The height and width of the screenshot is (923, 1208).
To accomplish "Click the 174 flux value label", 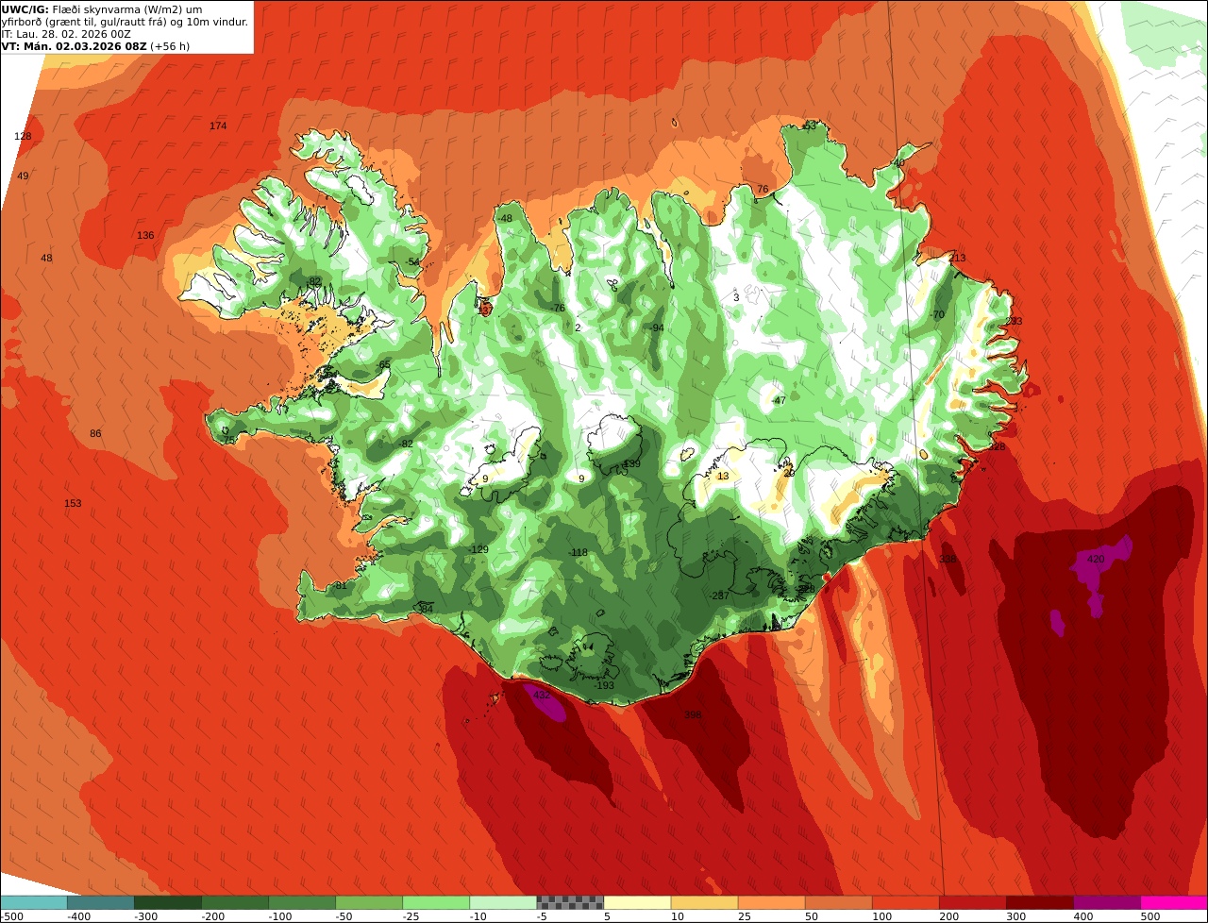I will pyautogui.click(x=218, y=126).
